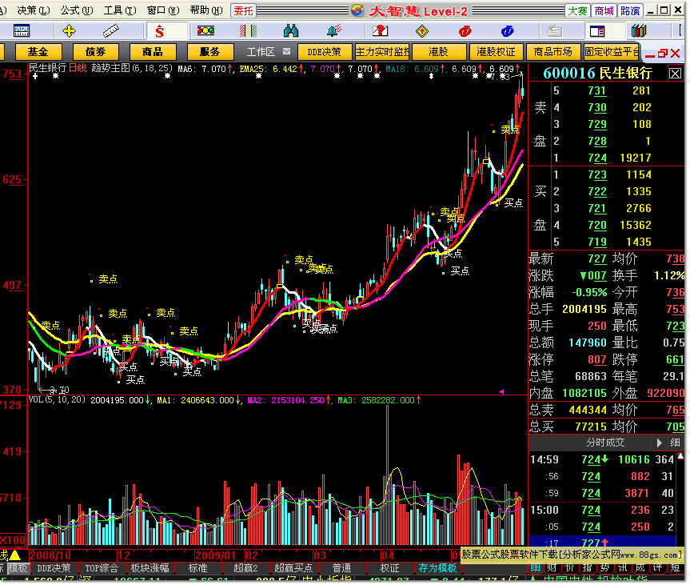Select the 财 tab under quote panel
The width and height of the screenshot is (690, 585).
tap(552, 568)
